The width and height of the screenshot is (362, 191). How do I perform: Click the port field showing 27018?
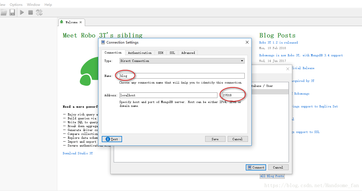tap(234, 95)
